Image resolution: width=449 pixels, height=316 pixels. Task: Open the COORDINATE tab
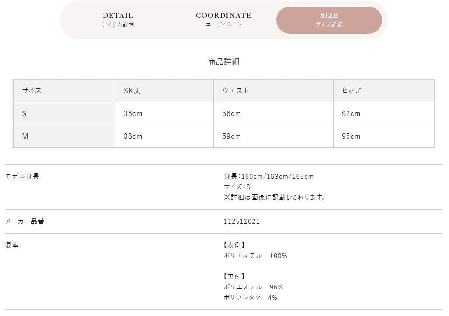tap(223, 20)
